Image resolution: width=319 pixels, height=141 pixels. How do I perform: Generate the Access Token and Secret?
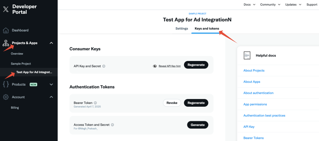[x=198, y=125]
